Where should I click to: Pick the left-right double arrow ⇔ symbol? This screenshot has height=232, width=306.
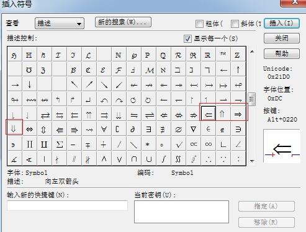tap(29, 129)
